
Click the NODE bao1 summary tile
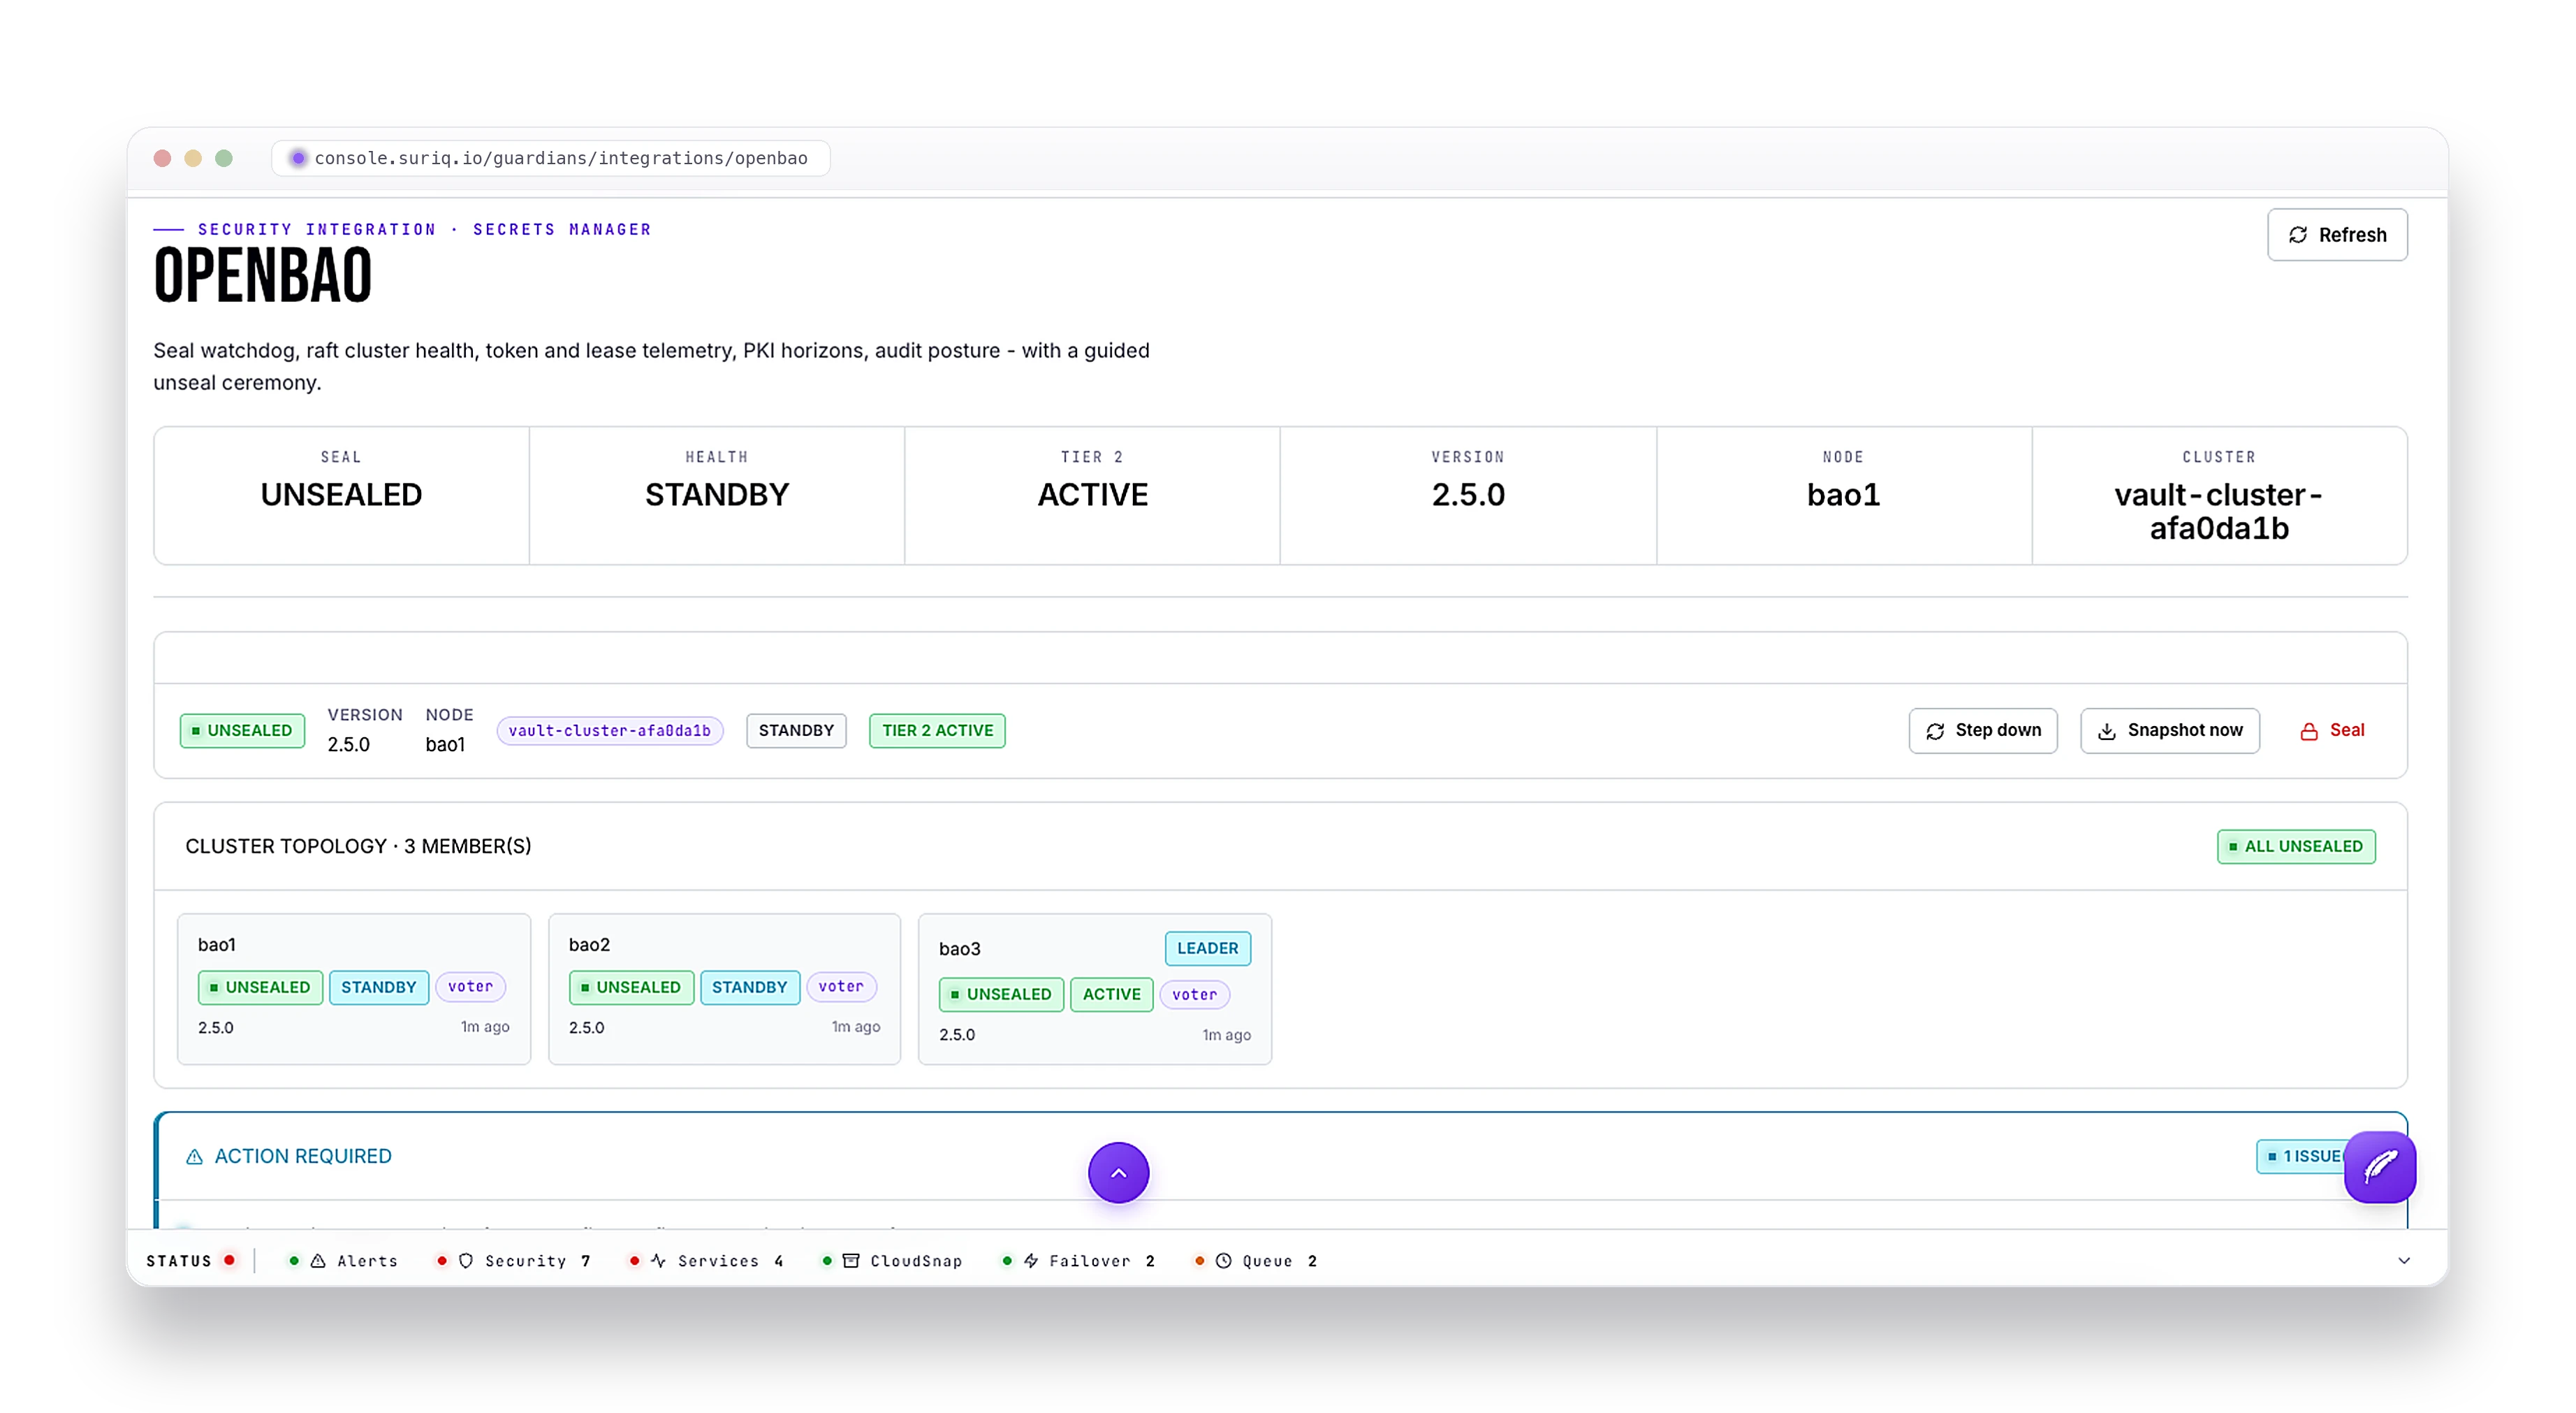click(x=1843, y=495)
